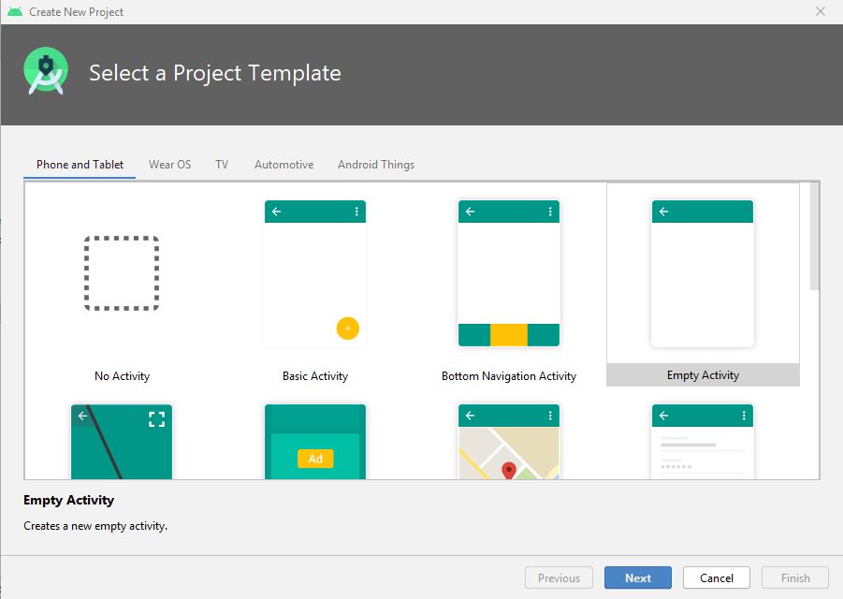Pick the Google Maps activity template thumbnail
The width and height of the screenshot is (843, 599).
tap(509, 442)
